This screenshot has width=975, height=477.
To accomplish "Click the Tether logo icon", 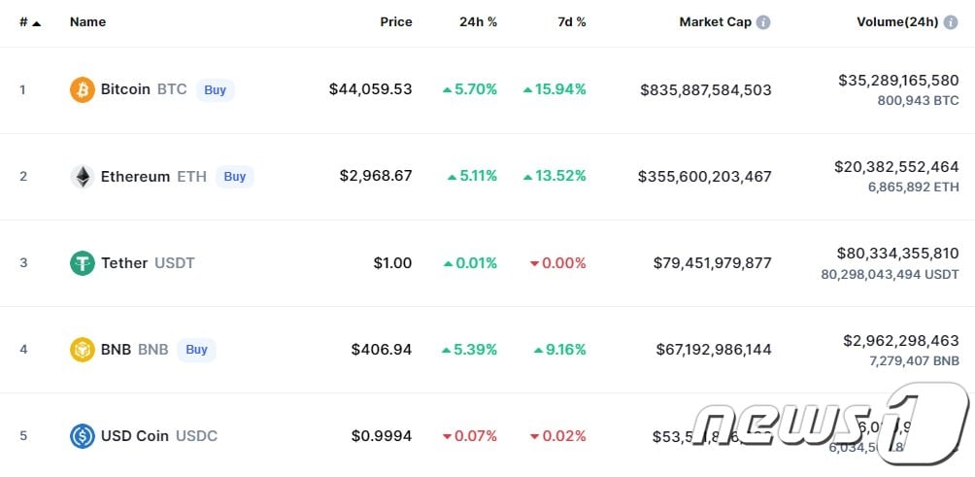I will click(83, 263).
